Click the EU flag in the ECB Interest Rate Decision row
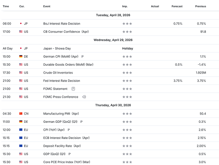The width and height of the screenshot is (219, 165). [21, 138]
